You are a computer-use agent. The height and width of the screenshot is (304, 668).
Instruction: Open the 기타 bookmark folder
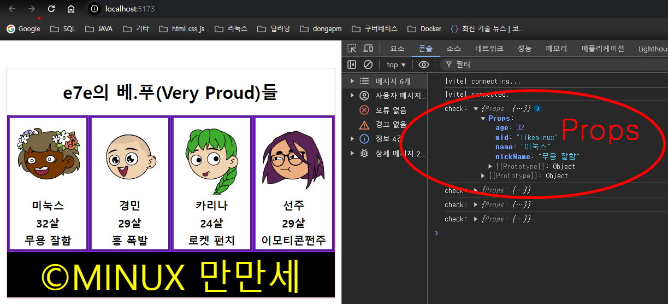point(136,29)
